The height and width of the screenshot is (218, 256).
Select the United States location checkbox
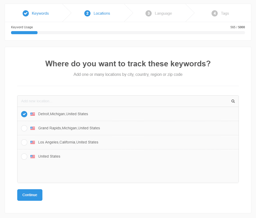pyautogui.click(x=24, y=156)
